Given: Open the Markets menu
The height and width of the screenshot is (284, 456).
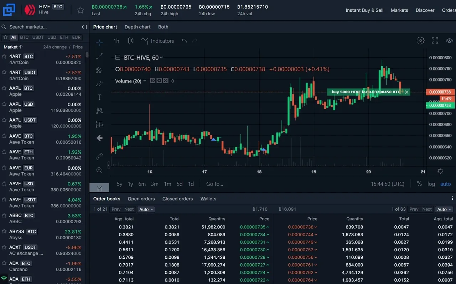Looking at the screenshot, I should tap(399, 10).
